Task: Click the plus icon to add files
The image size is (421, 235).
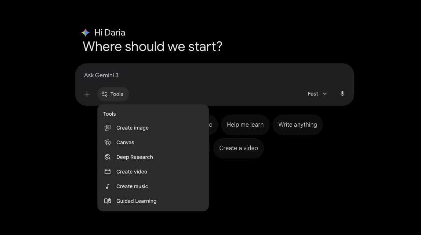Action: click(87, 94)
